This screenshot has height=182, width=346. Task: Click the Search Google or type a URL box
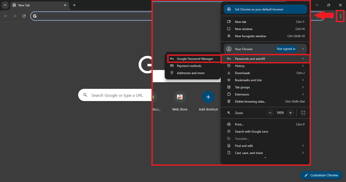117,95
